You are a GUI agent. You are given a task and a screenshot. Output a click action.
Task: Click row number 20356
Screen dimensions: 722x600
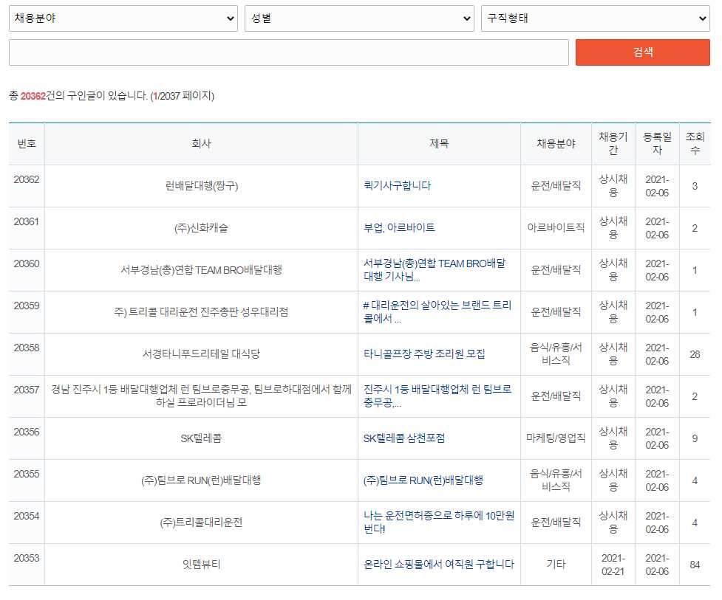click(27, 432)
